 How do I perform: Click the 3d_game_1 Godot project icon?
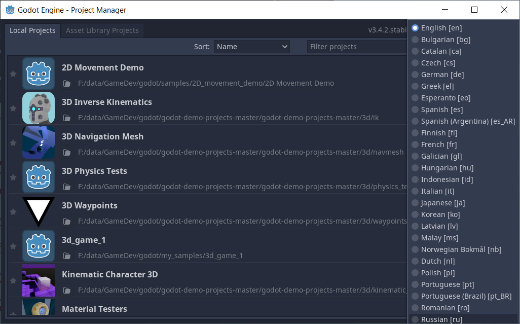39,246
